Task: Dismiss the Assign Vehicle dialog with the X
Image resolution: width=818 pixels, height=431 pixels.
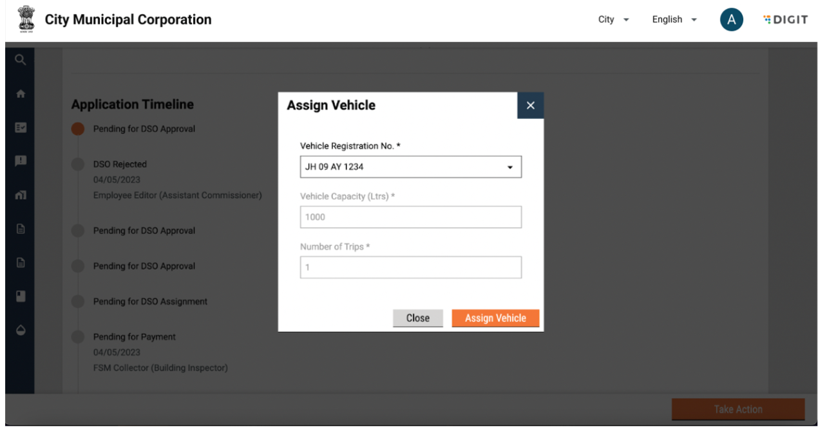Action: coord(530,105)
